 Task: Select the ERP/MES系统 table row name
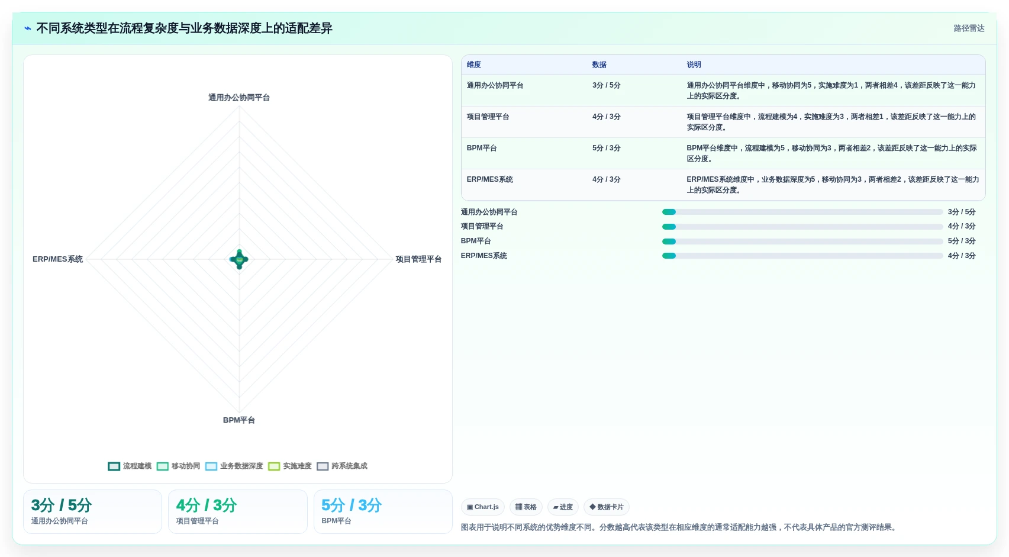pyautogui.click(x=490, y=180)
